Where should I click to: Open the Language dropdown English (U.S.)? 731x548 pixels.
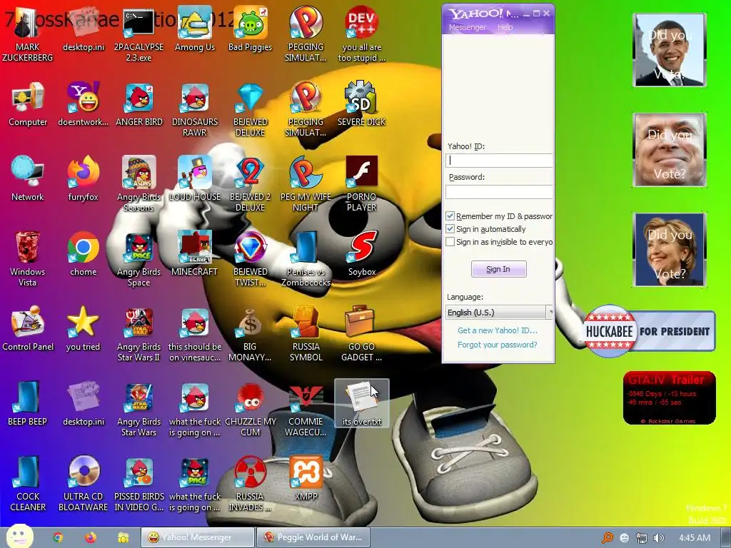499,313
